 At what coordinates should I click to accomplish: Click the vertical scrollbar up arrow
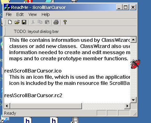click(x=133, y=40)
